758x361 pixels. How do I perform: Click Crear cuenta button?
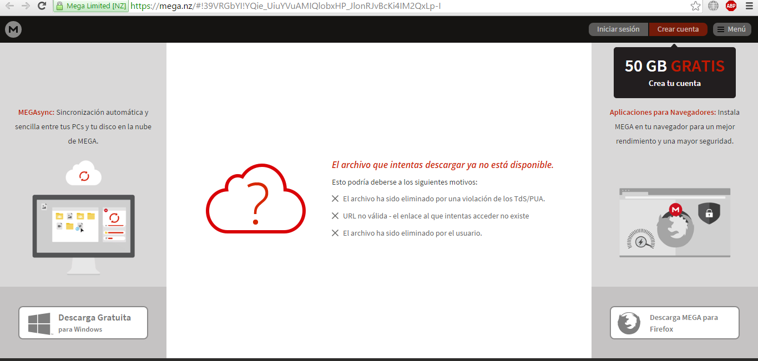click(x=678, y=29)
